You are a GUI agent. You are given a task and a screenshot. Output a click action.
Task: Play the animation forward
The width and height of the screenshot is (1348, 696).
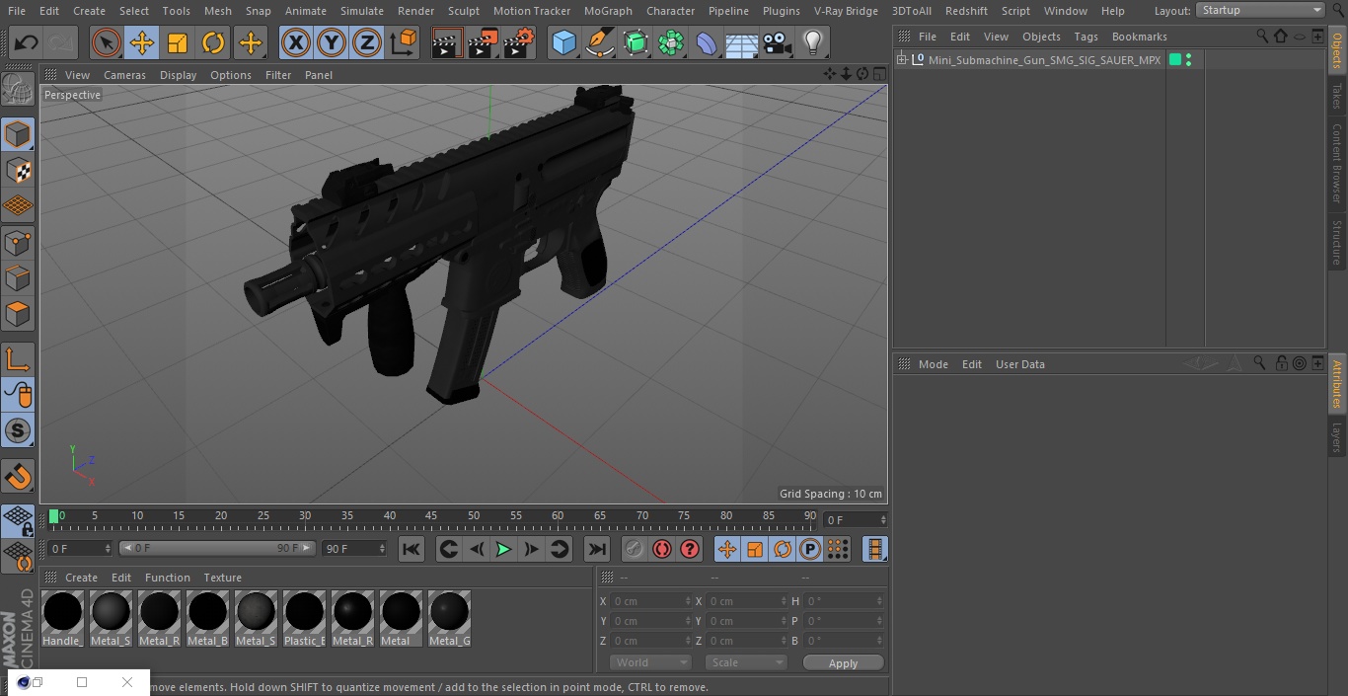tap(503, 549)
